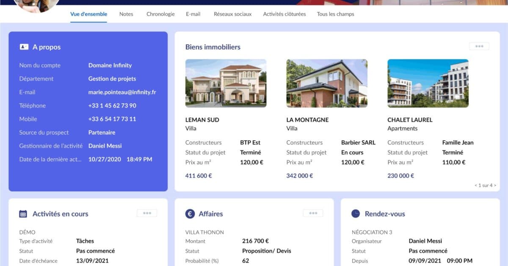Image resolution: width=508 pixels, height=266 pixels.
Task: Click Pas commencé in the Rendez-vous card
Action: click(x=428, y=251)
